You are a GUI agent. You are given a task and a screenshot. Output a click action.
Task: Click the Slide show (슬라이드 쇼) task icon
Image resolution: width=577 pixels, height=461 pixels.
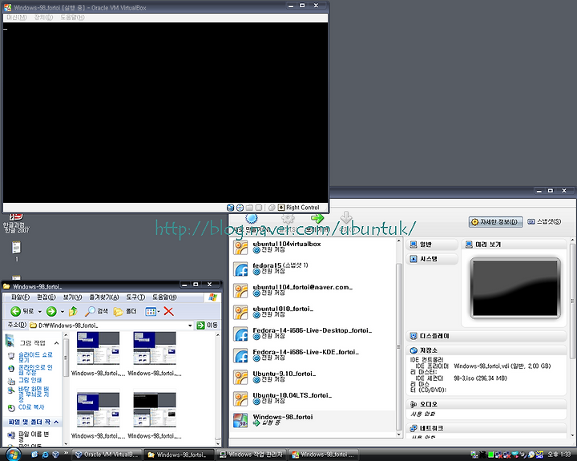coord(11,356)
